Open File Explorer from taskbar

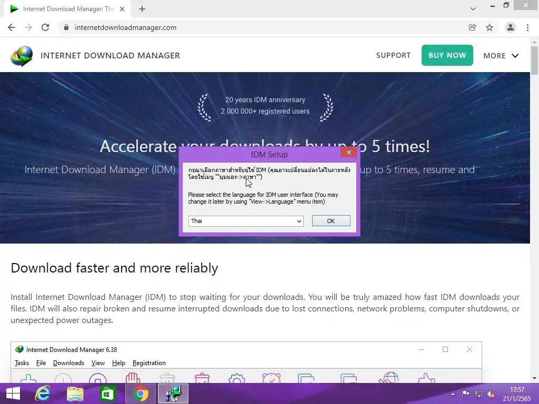75,393
